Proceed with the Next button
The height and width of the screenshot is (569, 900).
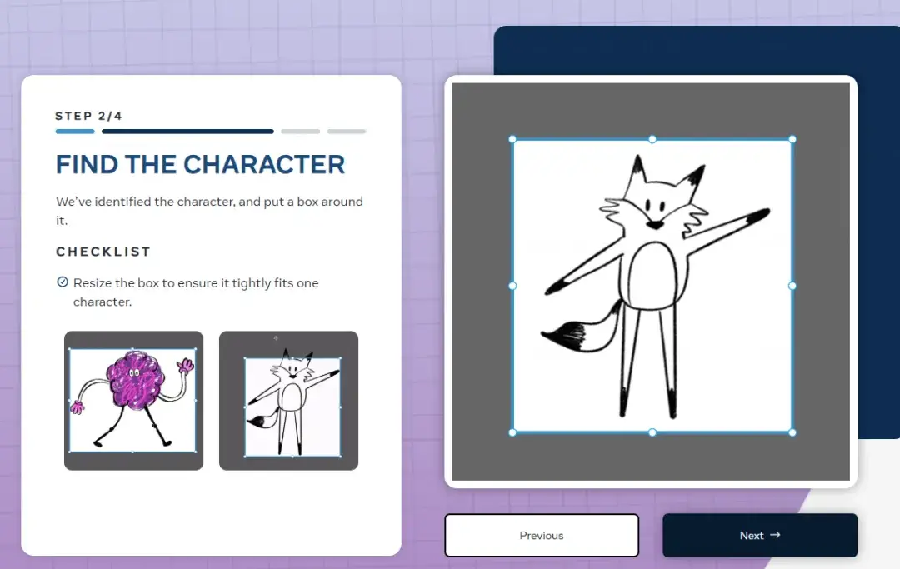tap(760, 536)
